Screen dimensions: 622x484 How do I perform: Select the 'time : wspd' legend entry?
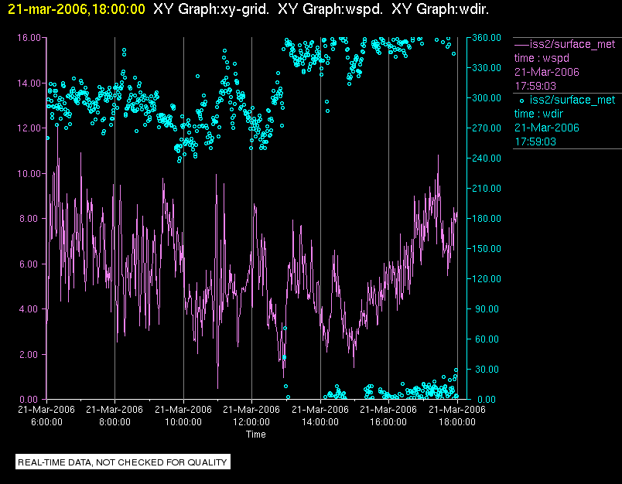[x=542, y=58]
